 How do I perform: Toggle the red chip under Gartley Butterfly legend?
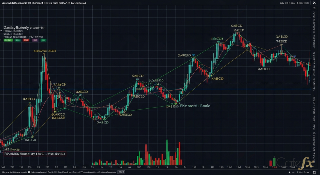26,40
